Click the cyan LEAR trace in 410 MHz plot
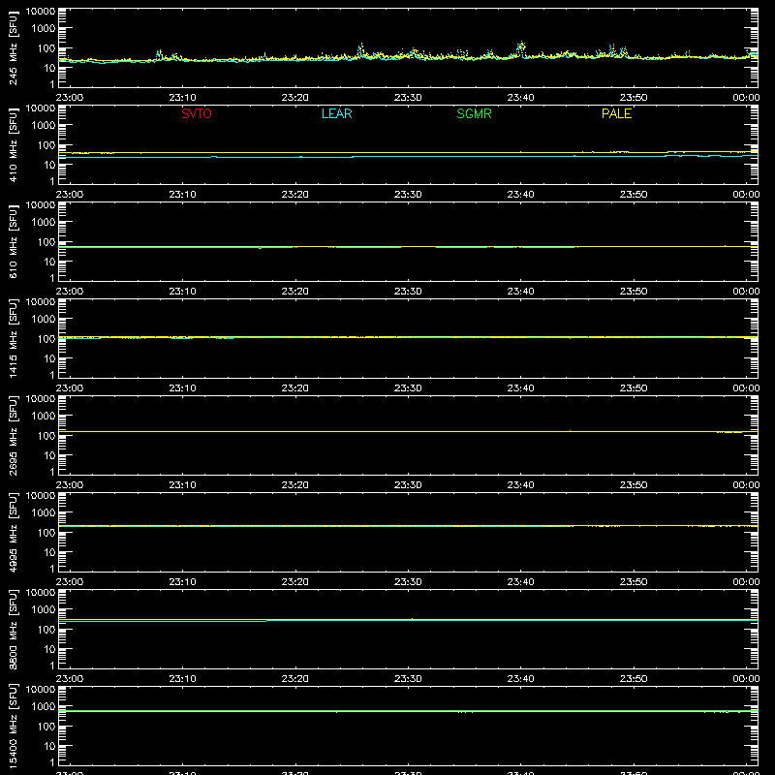The width and height of the screenshot is (775, 775). pyautogui.click(x=408, y=157)
